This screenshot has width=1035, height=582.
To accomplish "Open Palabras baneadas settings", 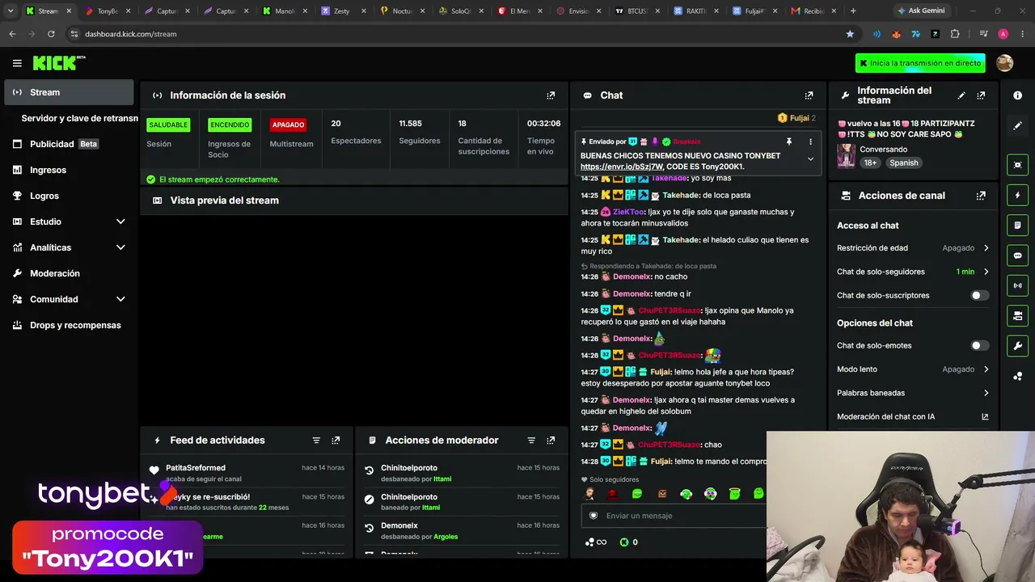I will tap(913, 393).
